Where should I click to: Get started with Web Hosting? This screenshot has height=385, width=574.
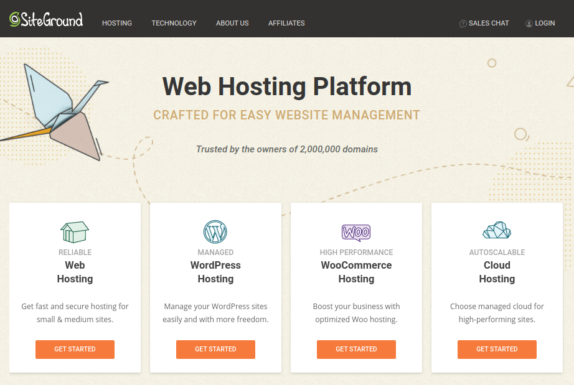75,349
